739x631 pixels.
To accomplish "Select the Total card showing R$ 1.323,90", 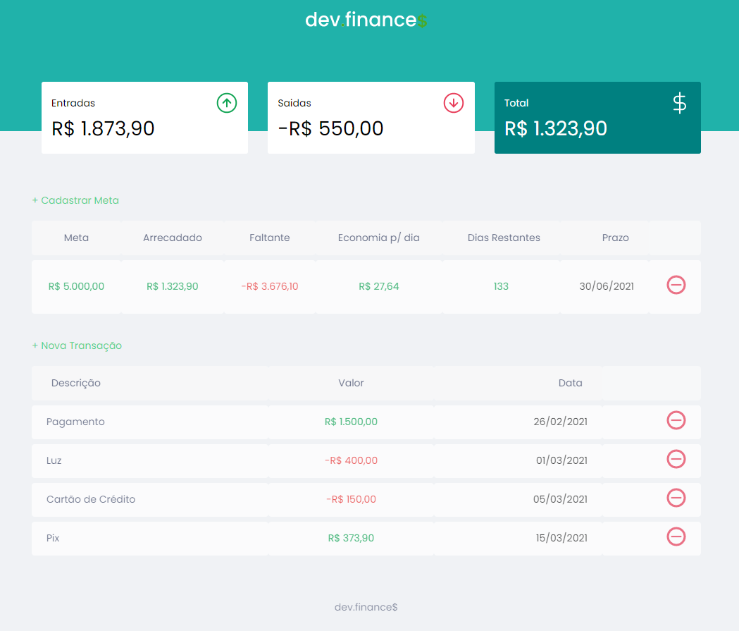I will (597, 118).
